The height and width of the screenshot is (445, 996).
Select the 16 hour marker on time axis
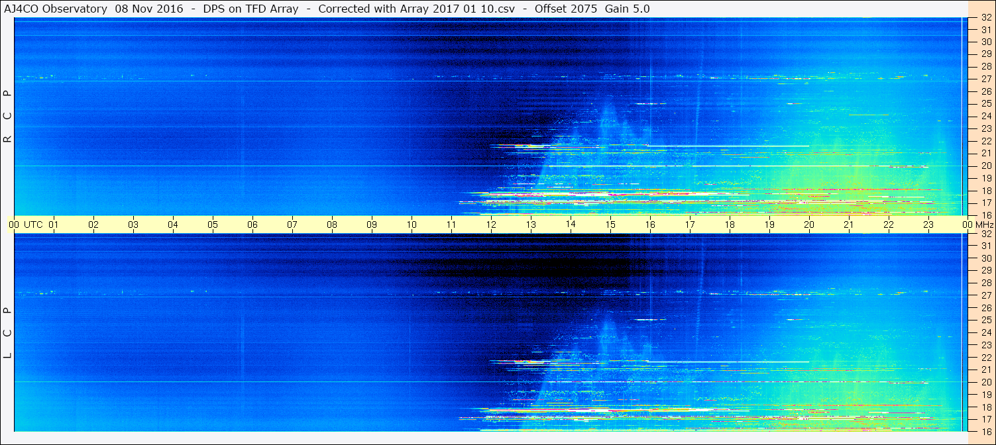coord(650,224)
